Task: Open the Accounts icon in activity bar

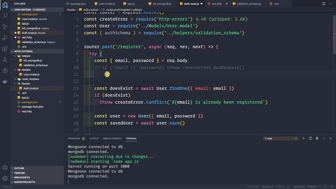Action: 5,167
